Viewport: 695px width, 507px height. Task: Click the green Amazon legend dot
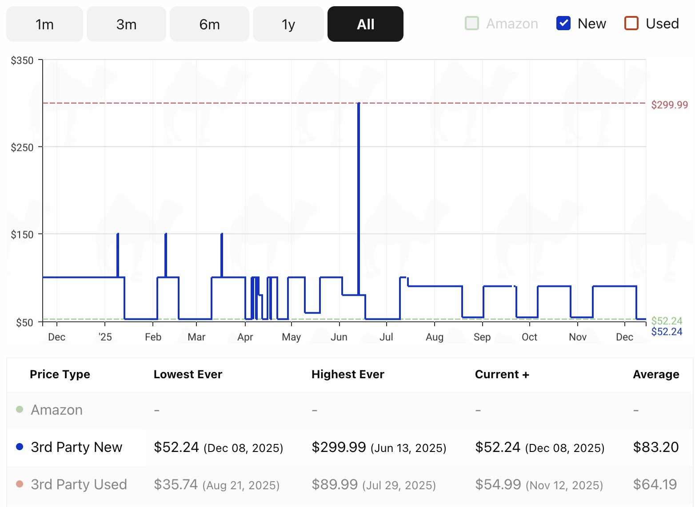(20, 409)
